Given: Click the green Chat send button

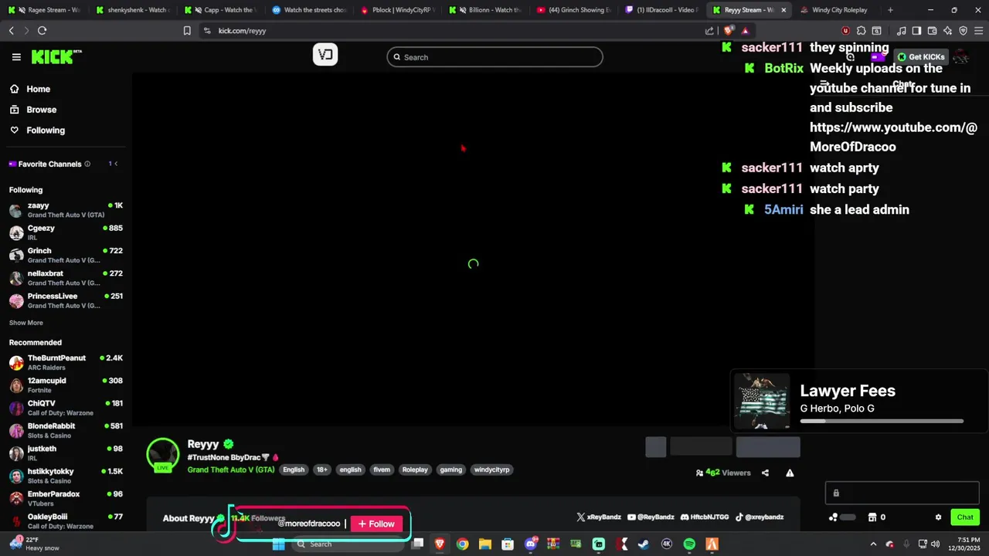Looking at the screenshot, I should tap(965, 517).
